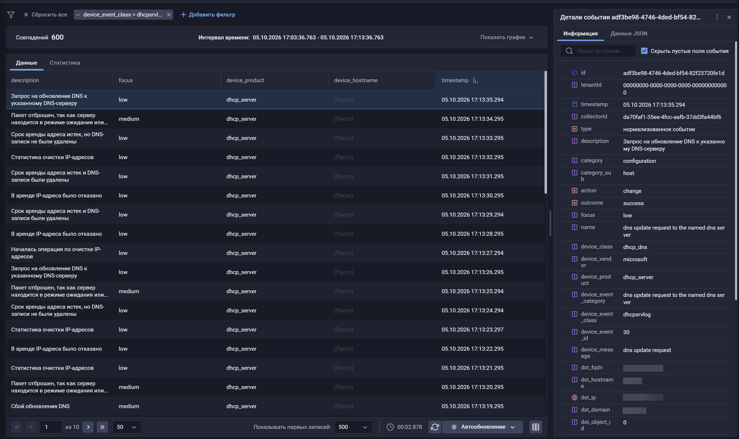Click the ID icon next to id field

(x=574, y=73)
